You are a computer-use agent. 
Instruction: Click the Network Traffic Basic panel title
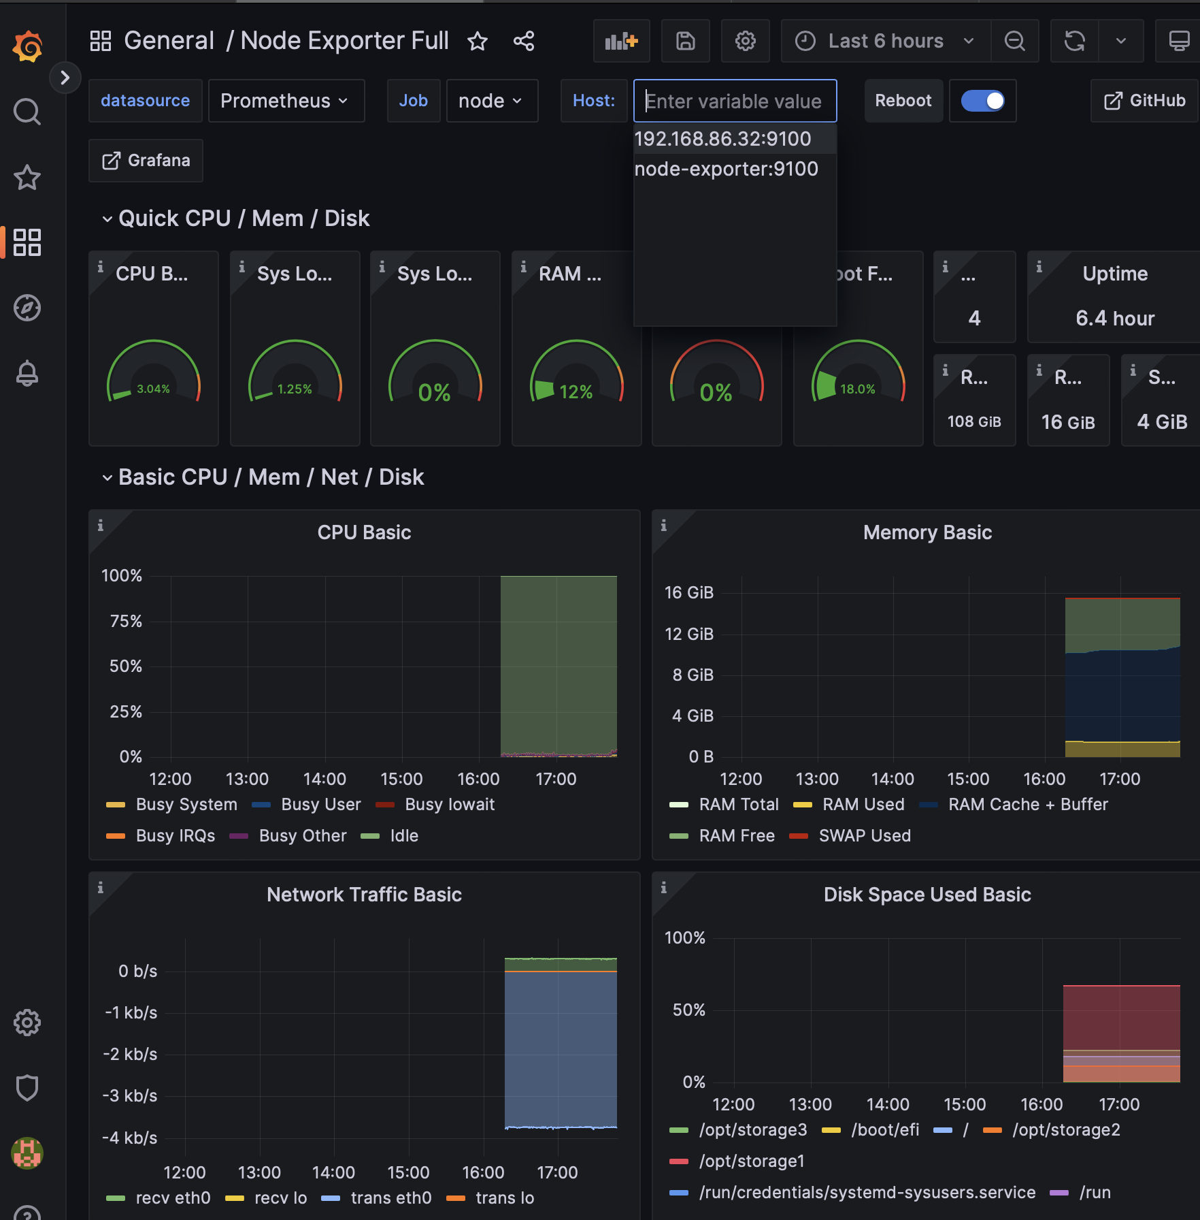pos(364,895)
